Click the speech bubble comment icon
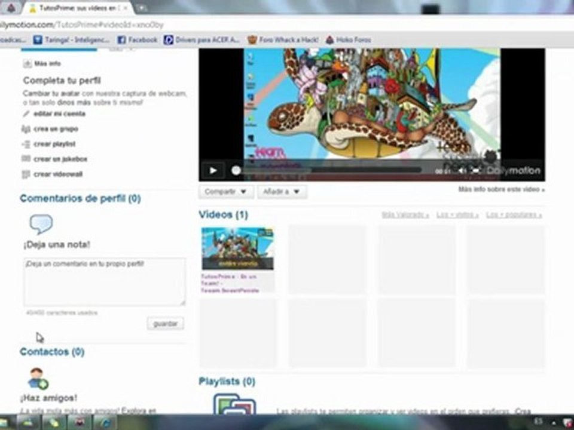This screenshot has height=430, width=574. [41, 224]
